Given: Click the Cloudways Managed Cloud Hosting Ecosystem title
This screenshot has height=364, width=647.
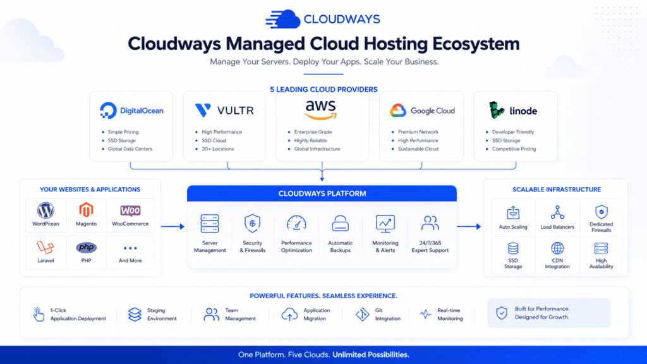Looking at the screenshot, I should [x=323, y=44].
